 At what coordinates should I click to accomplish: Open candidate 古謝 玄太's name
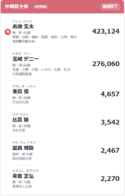pos(23,27)
